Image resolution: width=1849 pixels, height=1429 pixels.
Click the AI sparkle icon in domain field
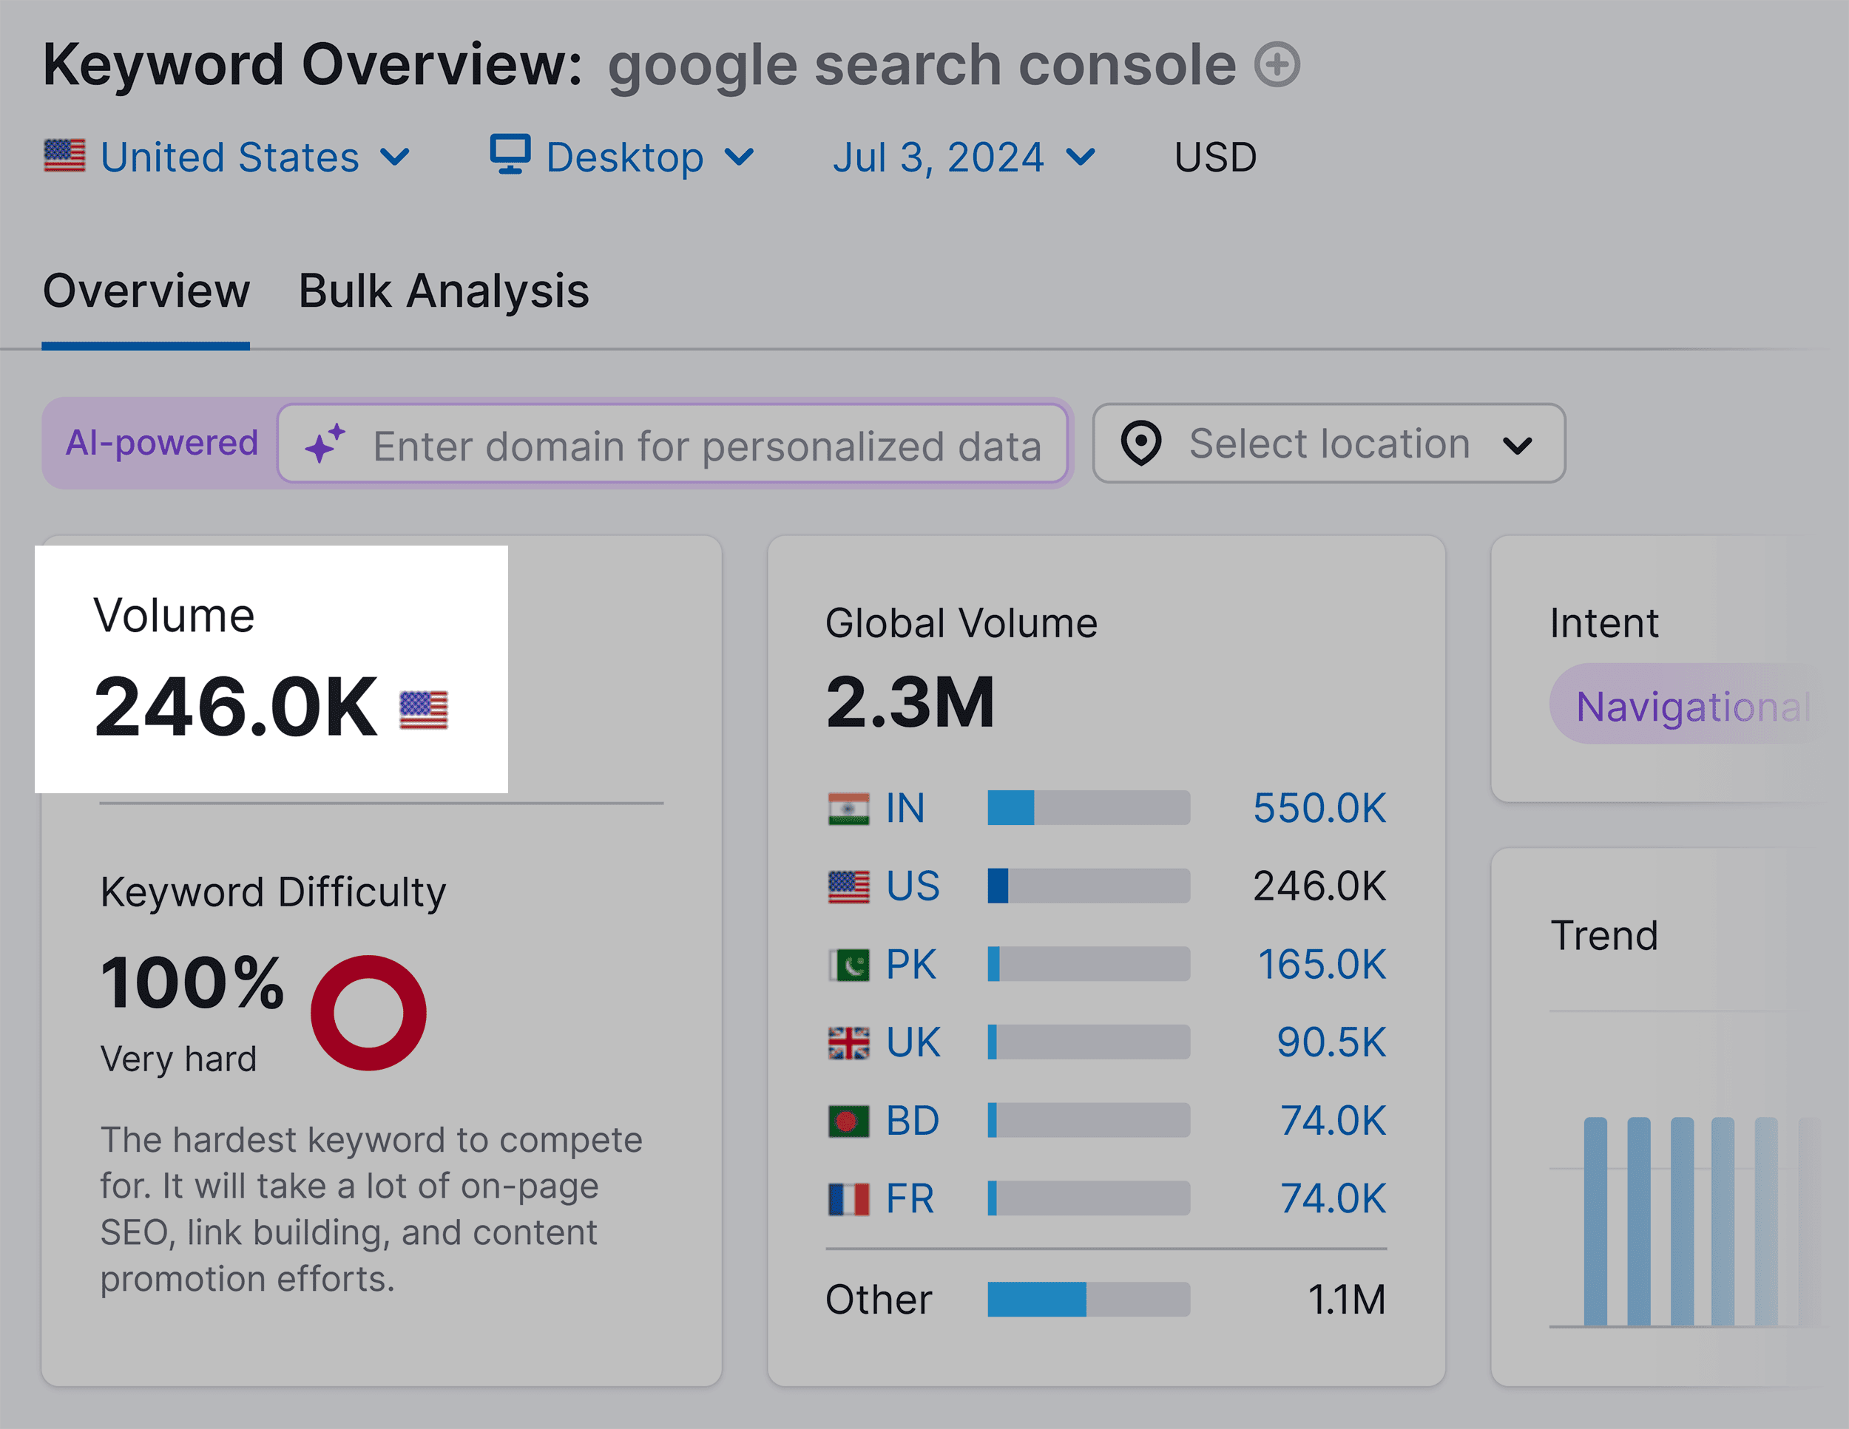click(x=325, y=444)
